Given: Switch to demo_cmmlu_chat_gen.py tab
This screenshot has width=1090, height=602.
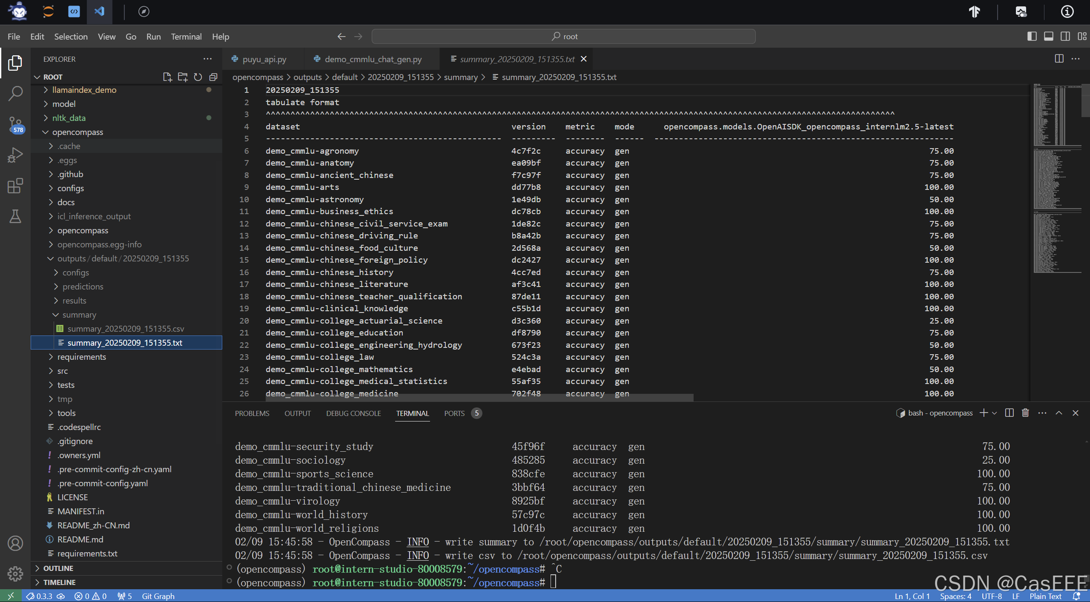Looking at the screenshot, I should click(373, 59).
